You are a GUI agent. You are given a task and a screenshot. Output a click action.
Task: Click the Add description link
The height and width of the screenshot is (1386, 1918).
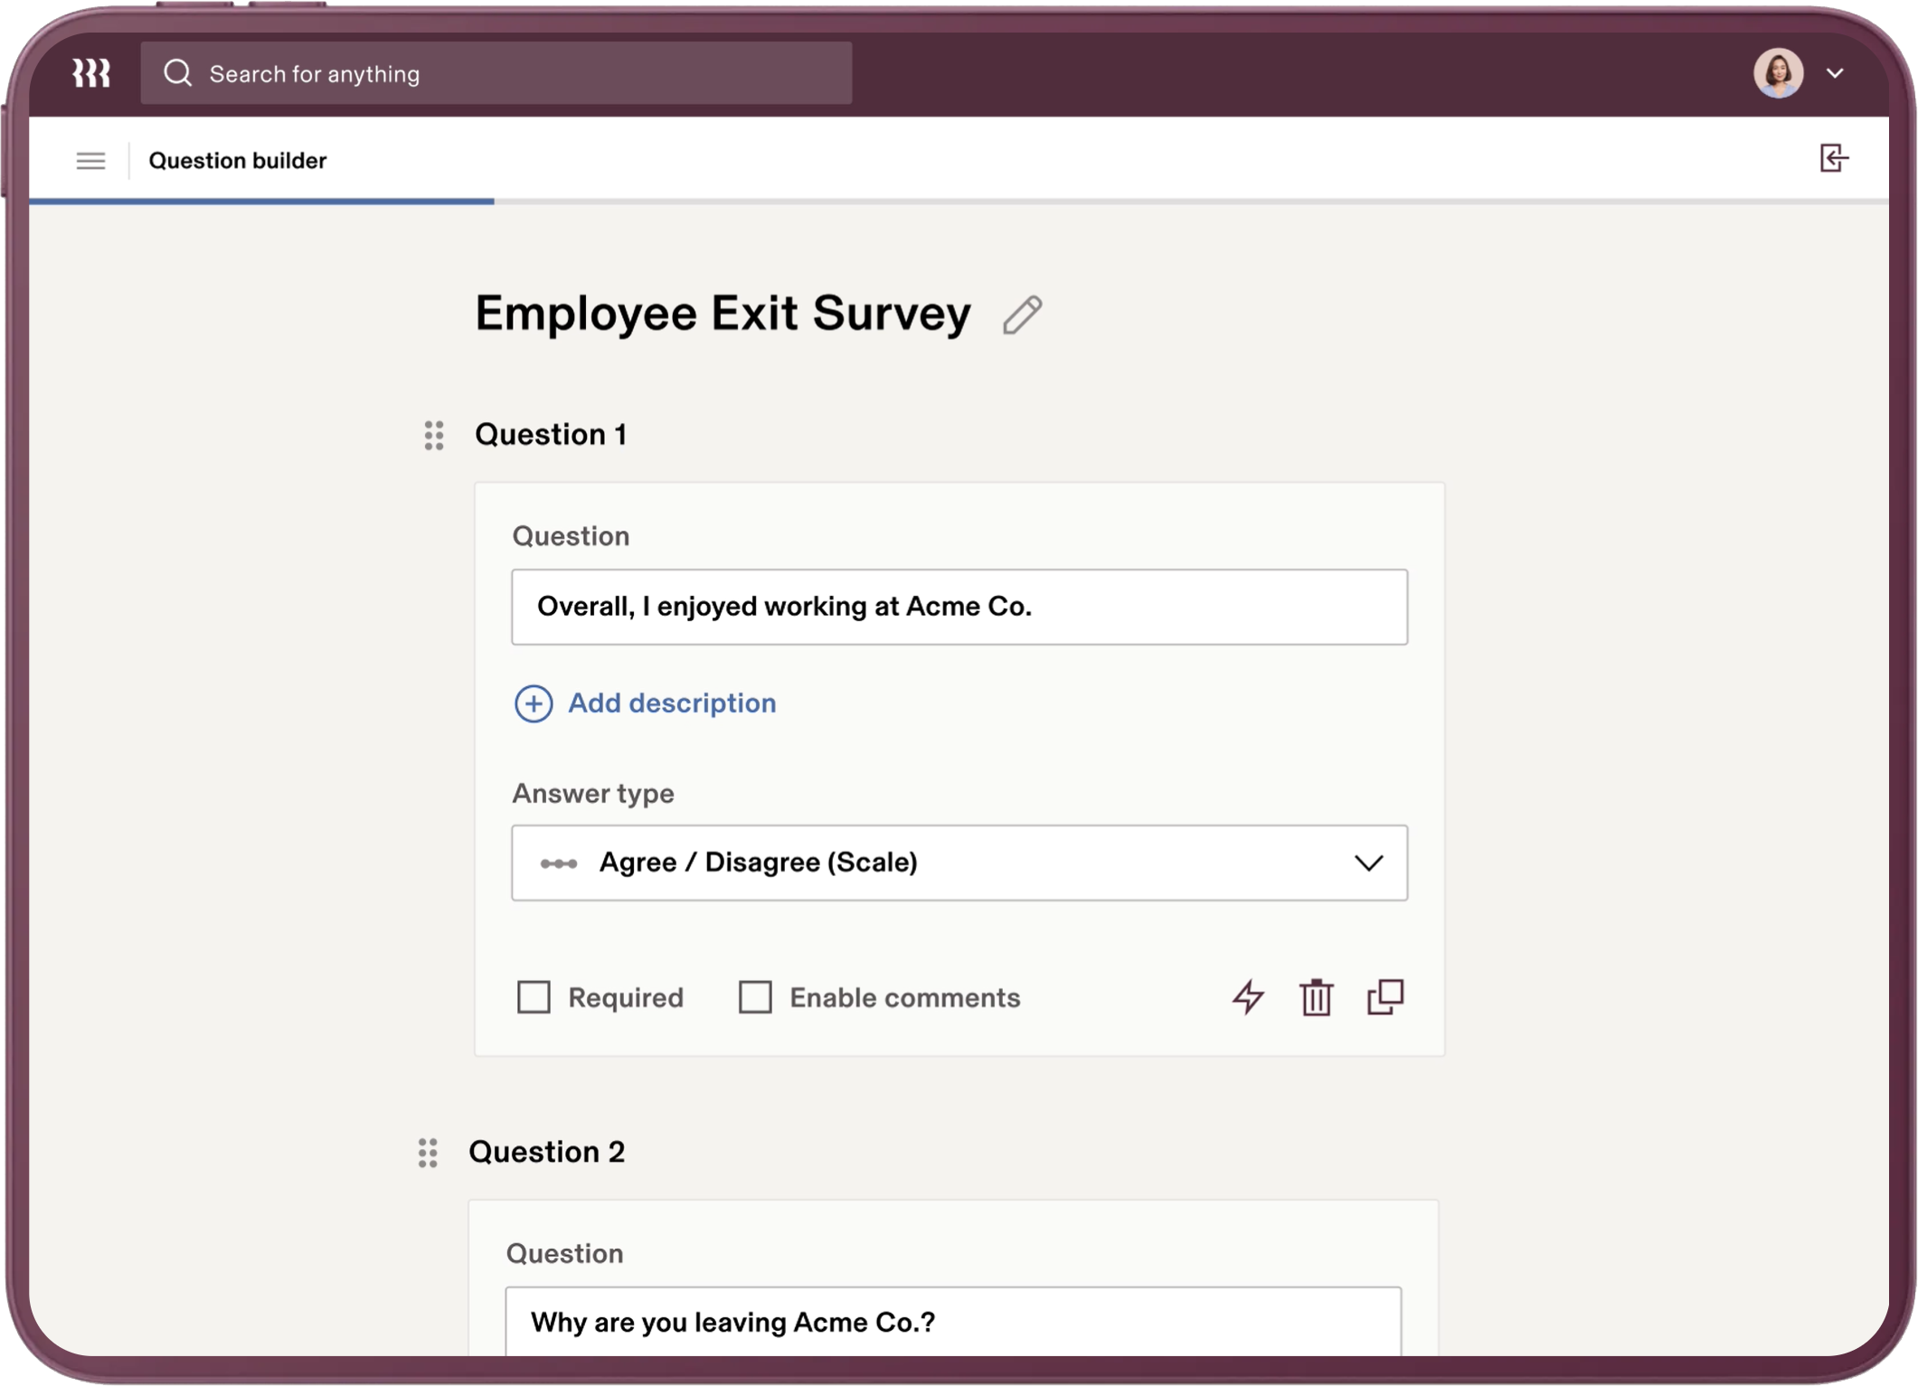click(671, 702)
